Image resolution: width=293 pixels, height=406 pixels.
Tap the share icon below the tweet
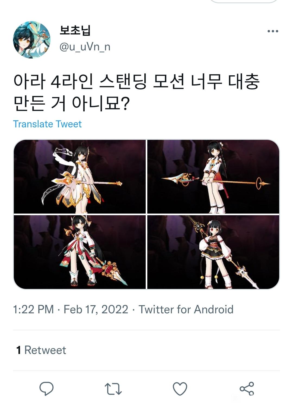point(247,389)
